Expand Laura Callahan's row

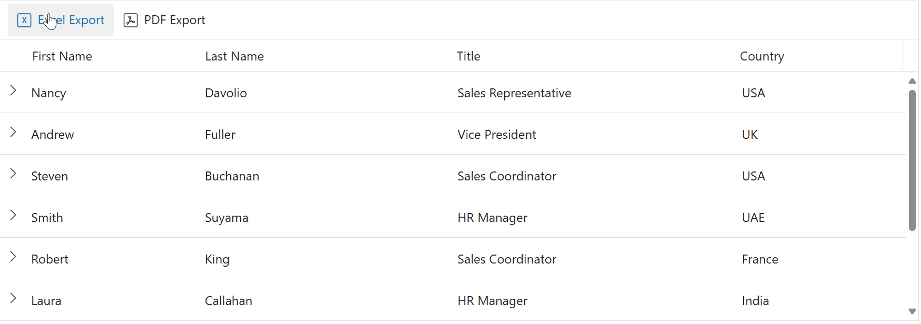pyautogui.click(x=13, y=299)
